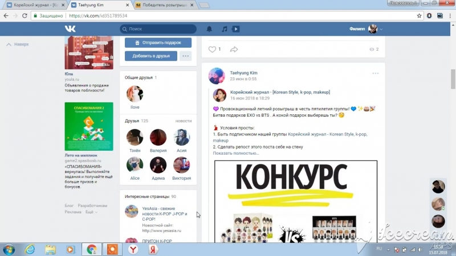Open the Chrome menu dots
Image resolution: width=456 pixels, height=256 pixels.
pos(450,16)
